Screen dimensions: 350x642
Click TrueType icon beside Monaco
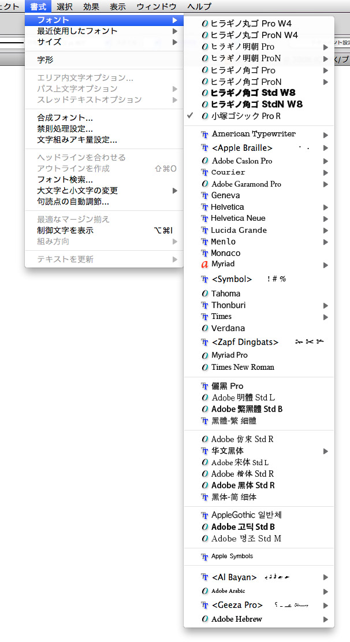[x=205, y=254]
